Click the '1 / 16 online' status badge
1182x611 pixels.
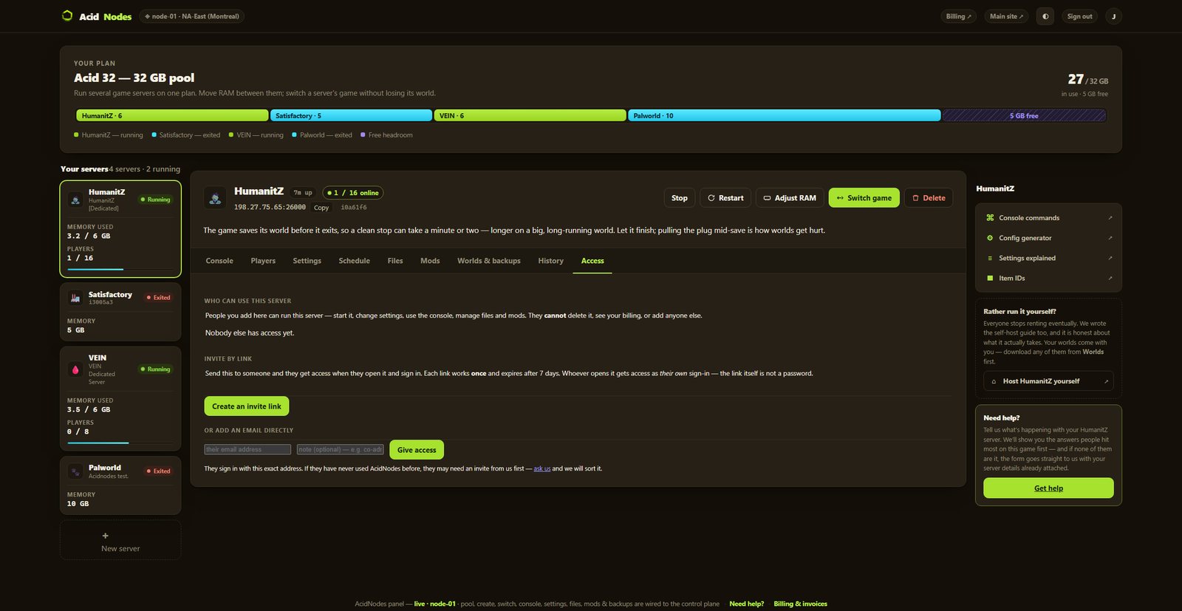pyautogui.click(x=353, y=193)
